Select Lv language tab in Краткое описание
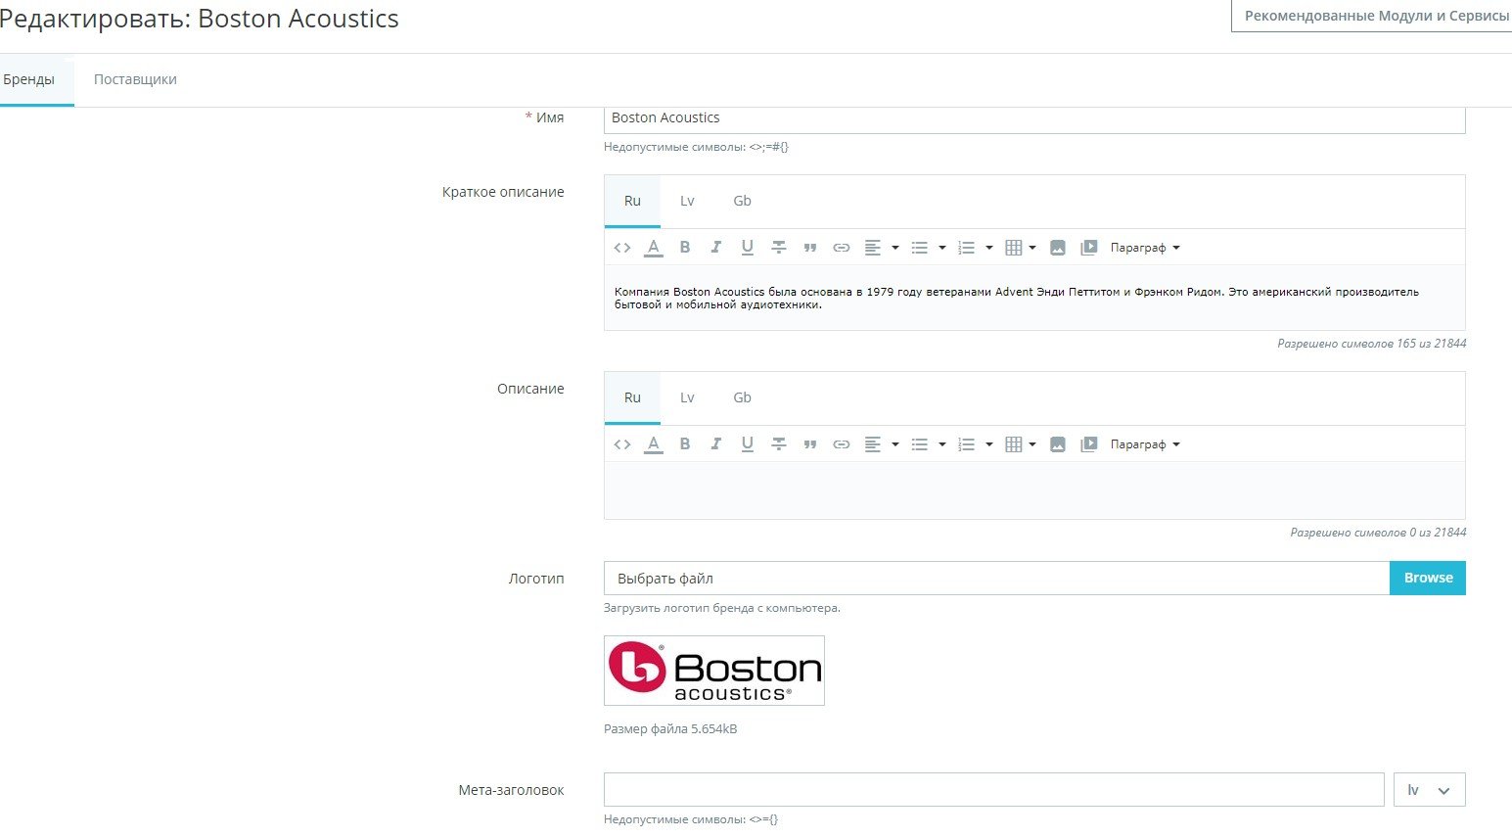Screen dimensions: 1512x838 [x=687, y=201]
